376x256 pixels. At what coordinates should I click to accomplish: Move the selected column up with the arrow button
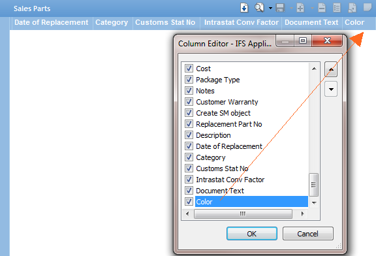331,69
